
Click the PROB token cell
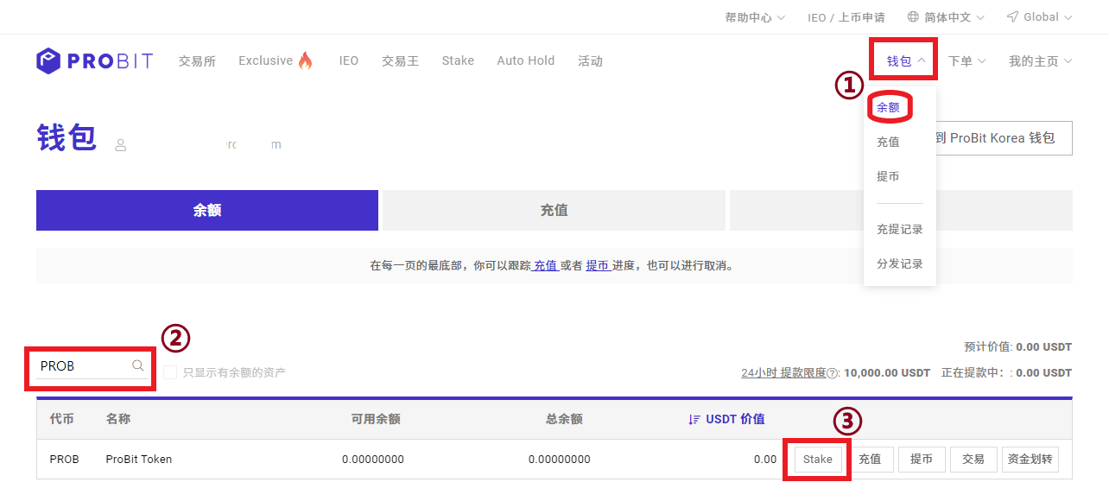pos(65,459)
